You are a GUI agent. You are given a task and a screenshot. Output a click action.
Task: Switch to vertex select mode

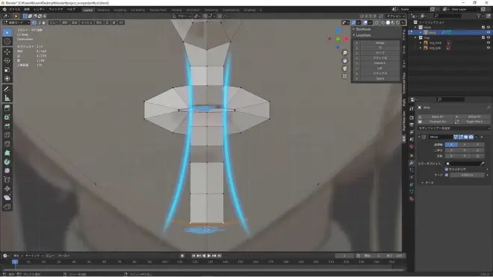pos(34,22)
